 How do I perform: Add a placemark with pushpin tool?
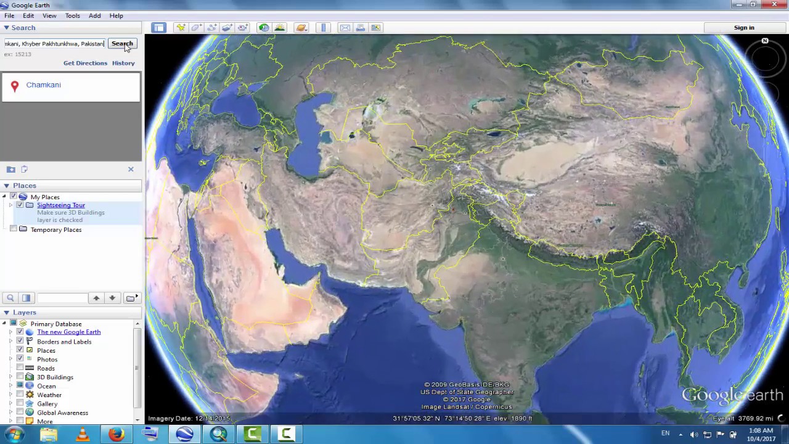[x=181, y=28]
